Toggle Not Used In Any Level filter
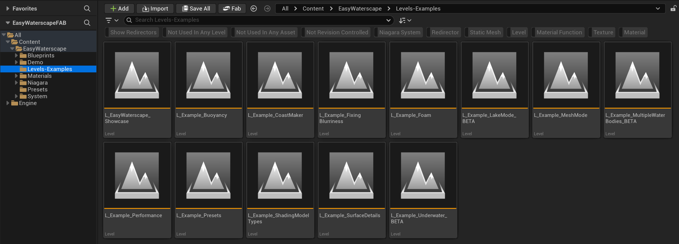 195,32
